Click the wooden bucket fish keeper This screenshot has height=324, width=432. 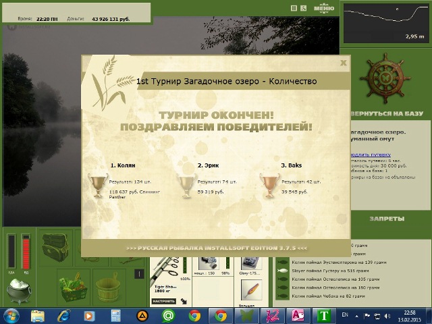(108, 288)
